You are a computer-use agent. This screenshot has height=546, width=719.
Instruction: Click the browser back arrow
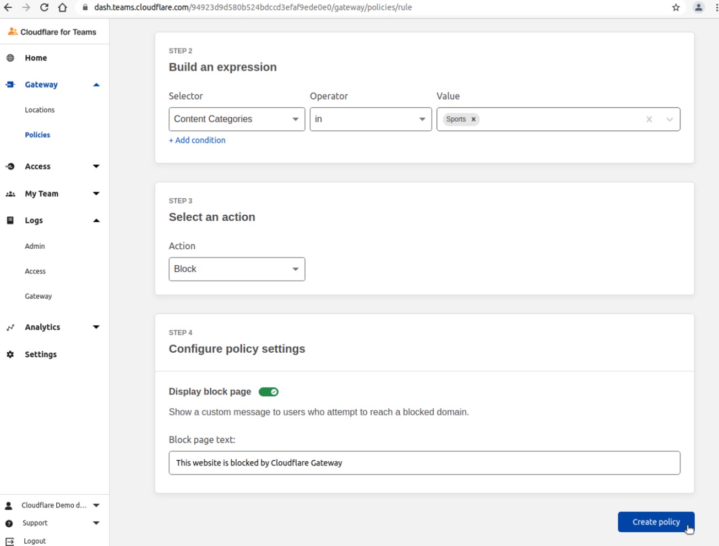[8, 8]
